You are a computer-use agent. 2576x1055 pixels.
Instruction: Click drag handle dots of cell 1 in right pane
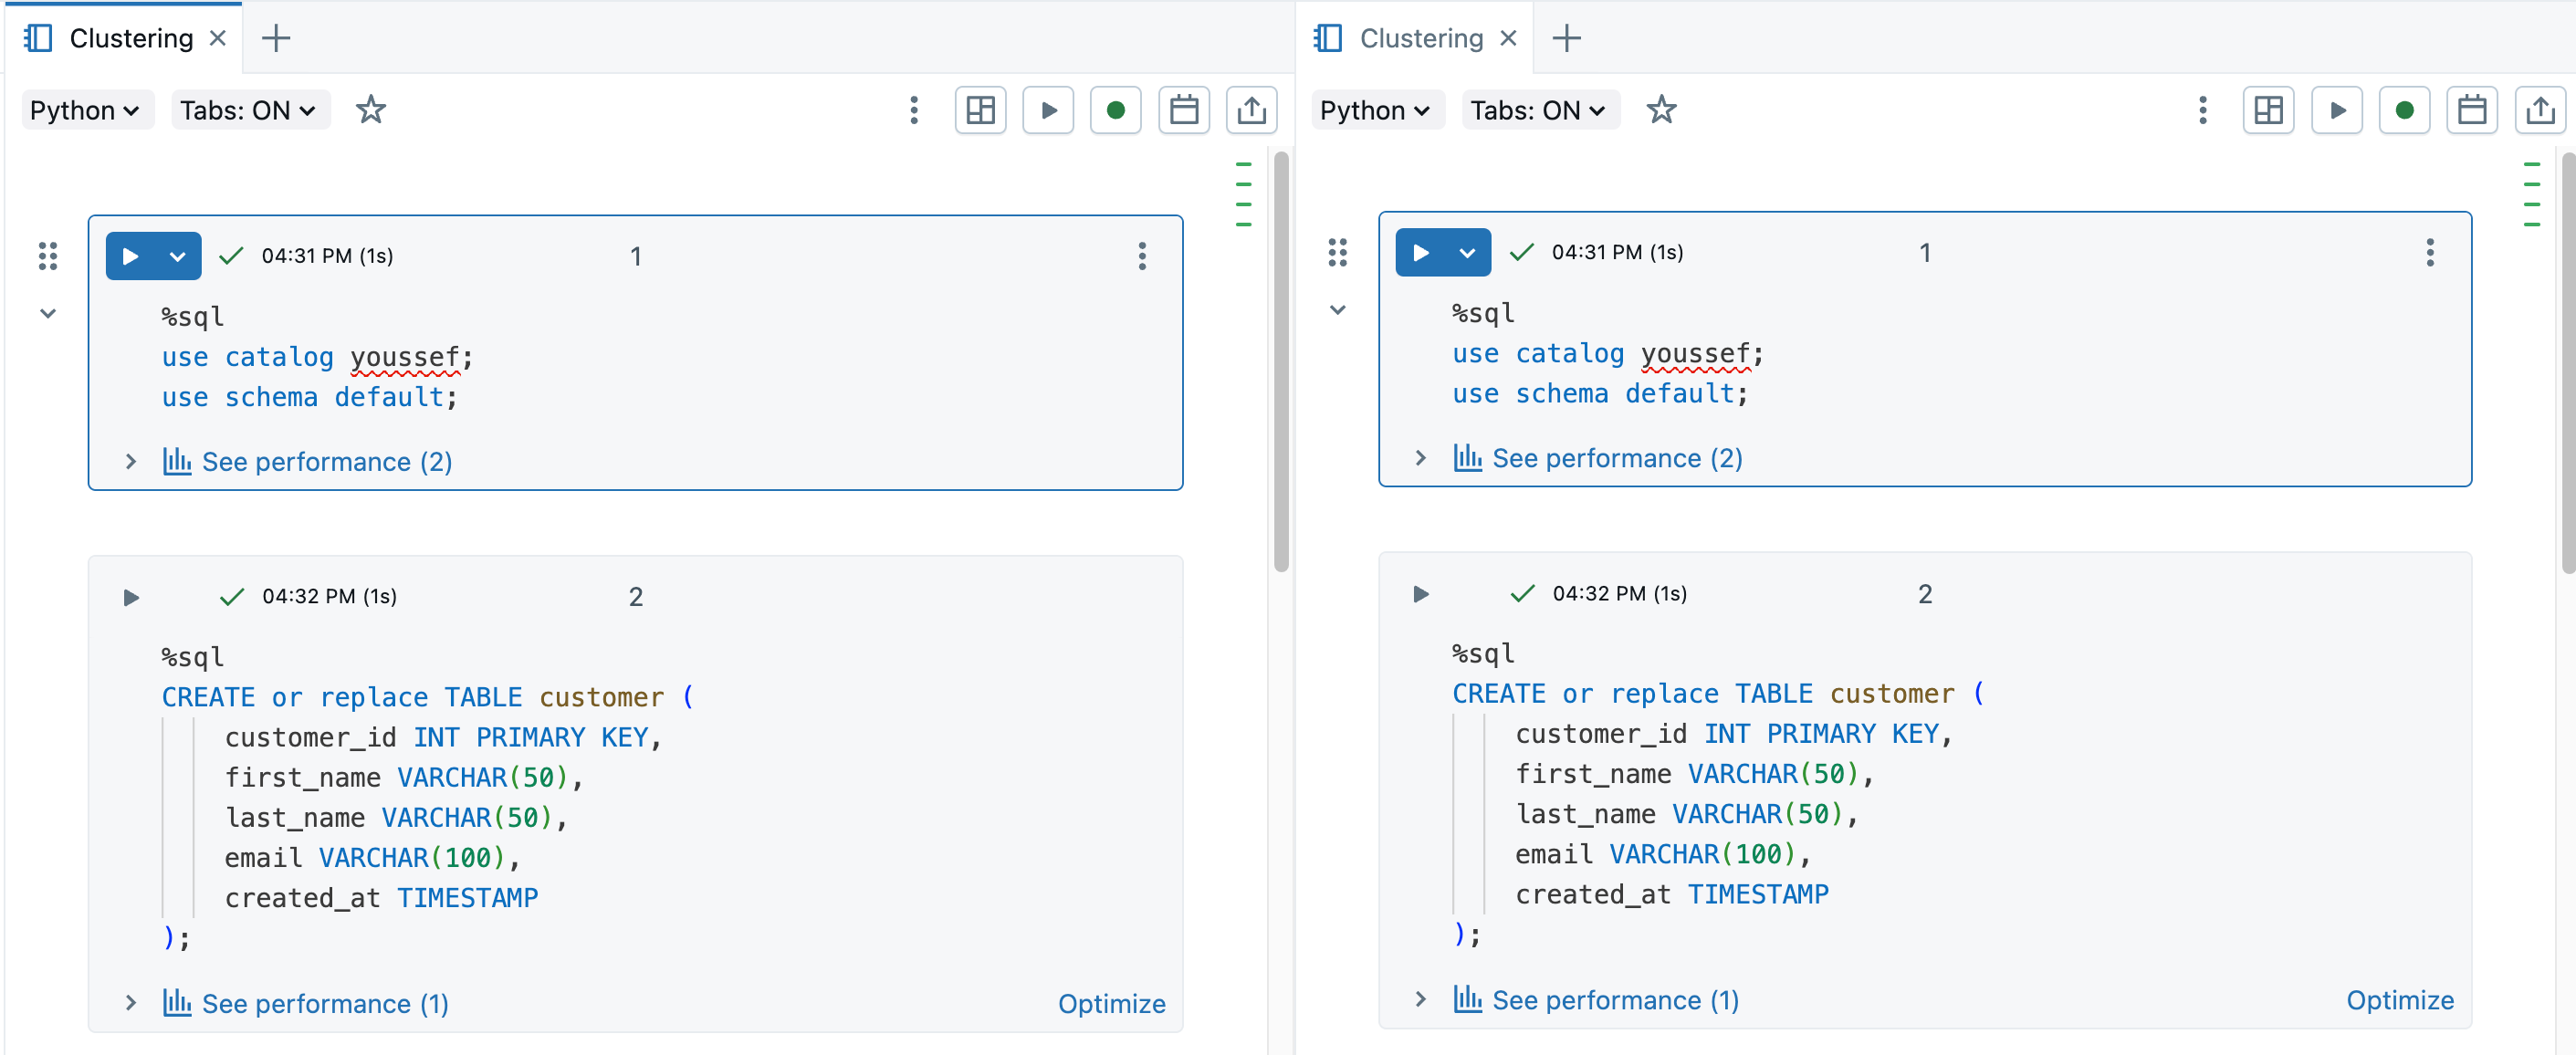tap(1337, 252)
